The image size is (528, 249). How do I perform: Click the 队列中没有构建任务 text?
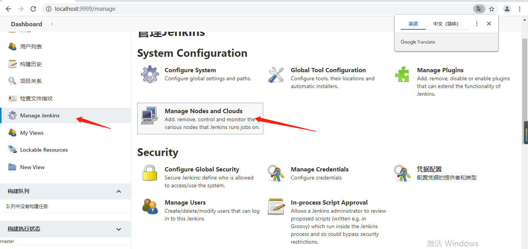tap(27, 207)
